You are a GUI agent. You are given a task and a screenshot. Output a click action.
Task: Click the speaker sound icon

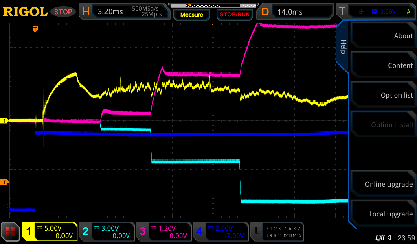391,237
